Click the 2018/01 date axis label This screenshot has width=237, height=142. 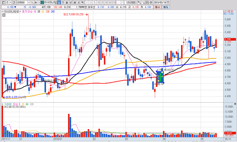point(58,139)
